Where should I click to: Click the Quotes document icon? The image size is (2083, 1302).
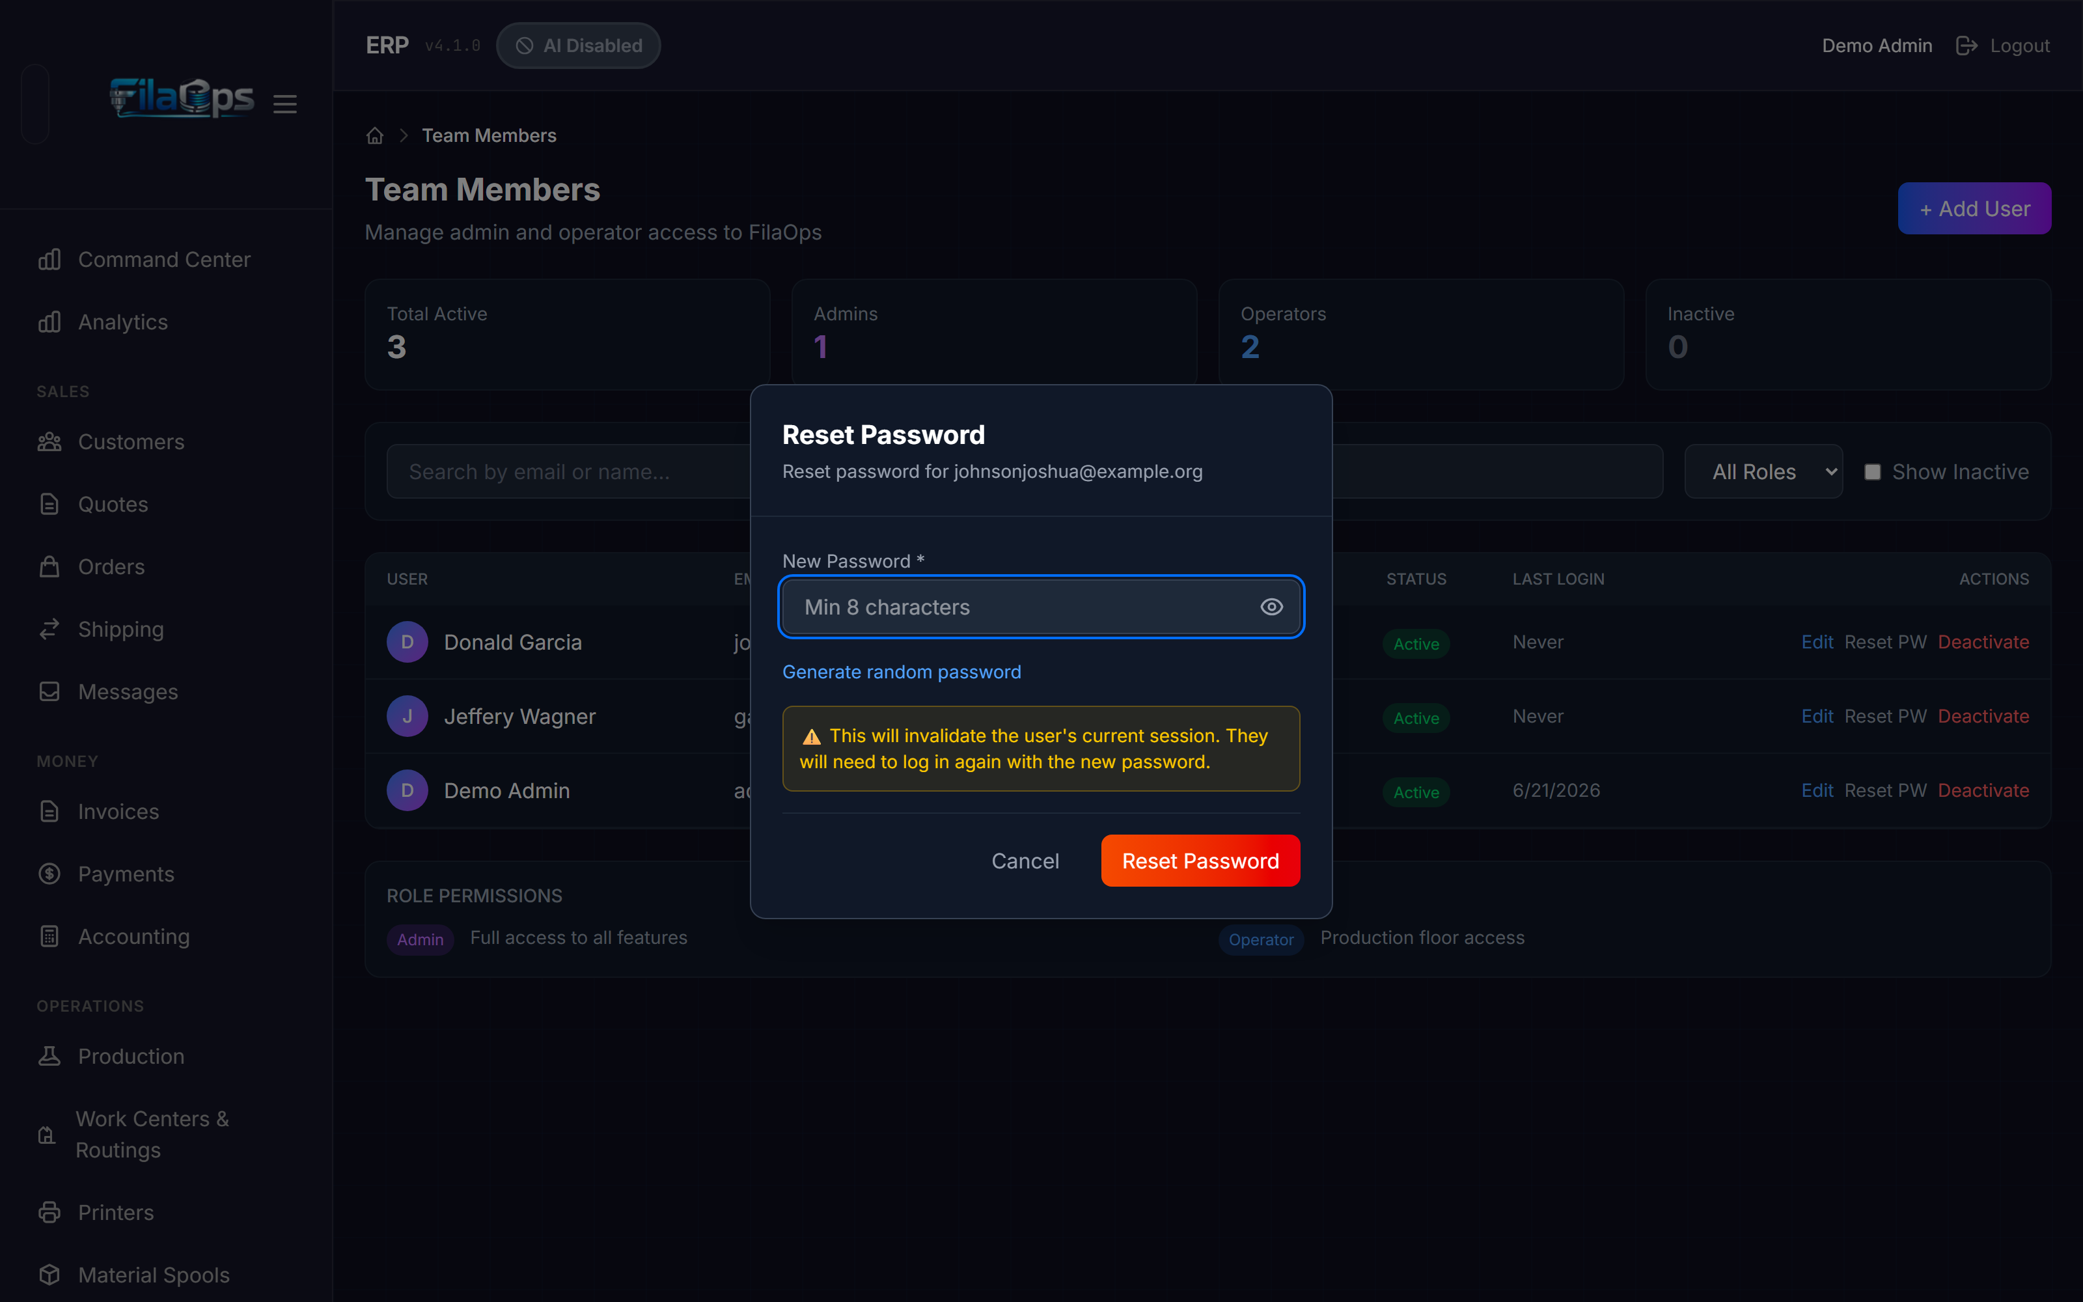pos(49,505)
